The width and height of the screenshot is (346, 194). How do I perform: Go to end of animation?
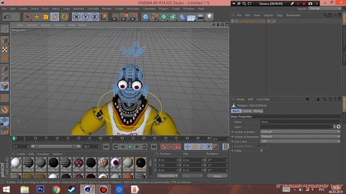154,147
